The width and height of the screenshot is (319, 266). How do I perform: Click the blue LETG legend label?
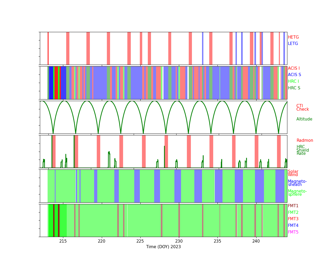coord(293,44)
